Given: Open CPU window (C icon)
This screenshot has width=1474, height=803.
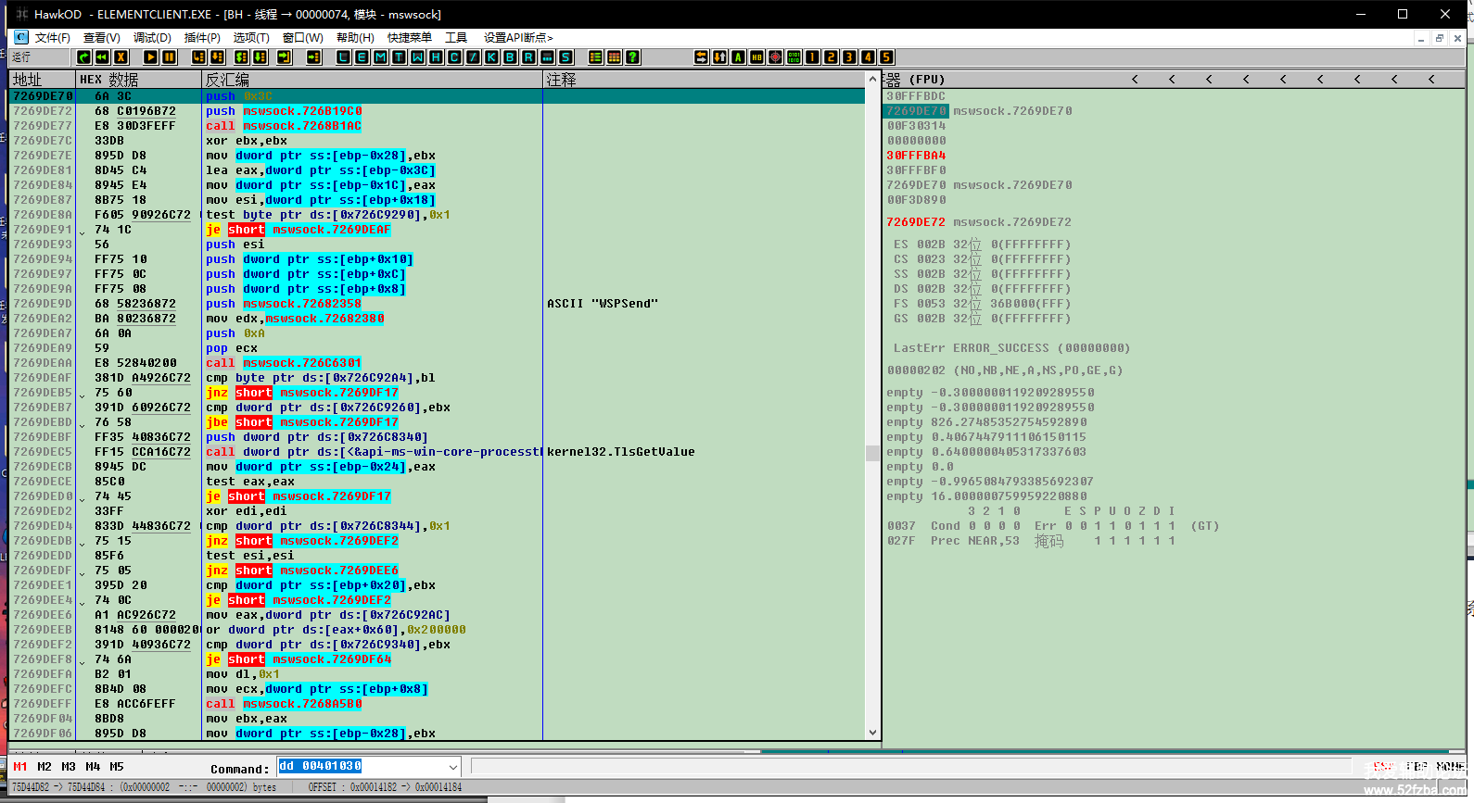Looking at the screenshot, I should 454,57.
